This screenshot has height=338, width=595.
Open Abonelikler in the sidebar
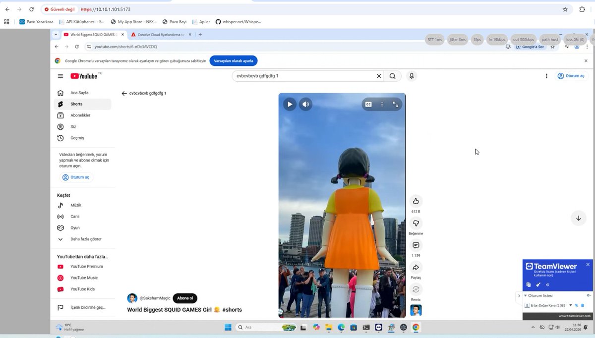(82, 115)
